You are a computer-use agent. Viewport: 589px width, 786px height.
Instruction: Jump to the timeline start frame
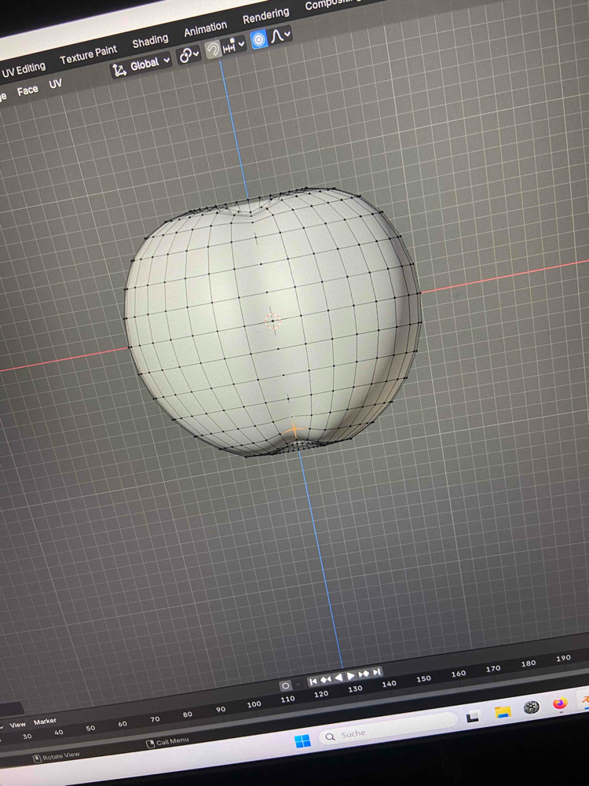click(313, 681)
